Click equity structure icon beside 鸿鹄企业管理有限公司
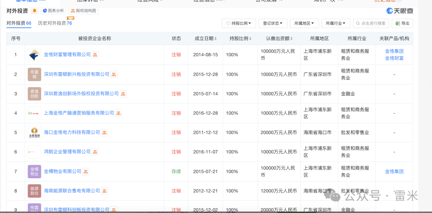 [95, 152]
